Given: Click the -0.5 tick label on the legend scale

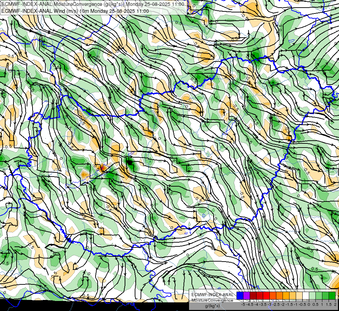Looking at the screenshot, I should 302,304.
